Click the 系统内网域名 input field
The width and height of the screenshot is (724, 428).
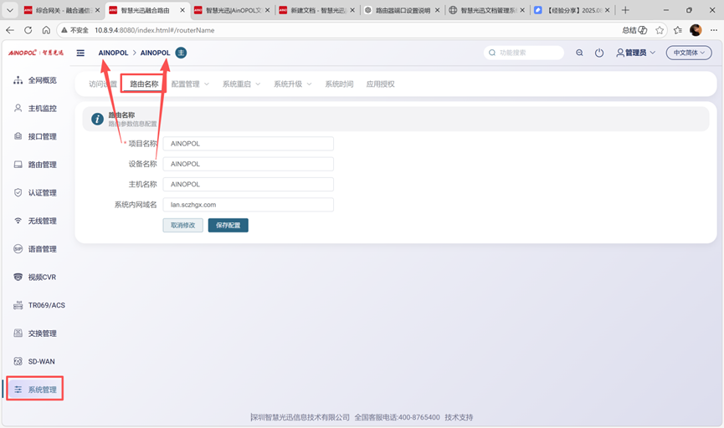[x=248, y=205]
